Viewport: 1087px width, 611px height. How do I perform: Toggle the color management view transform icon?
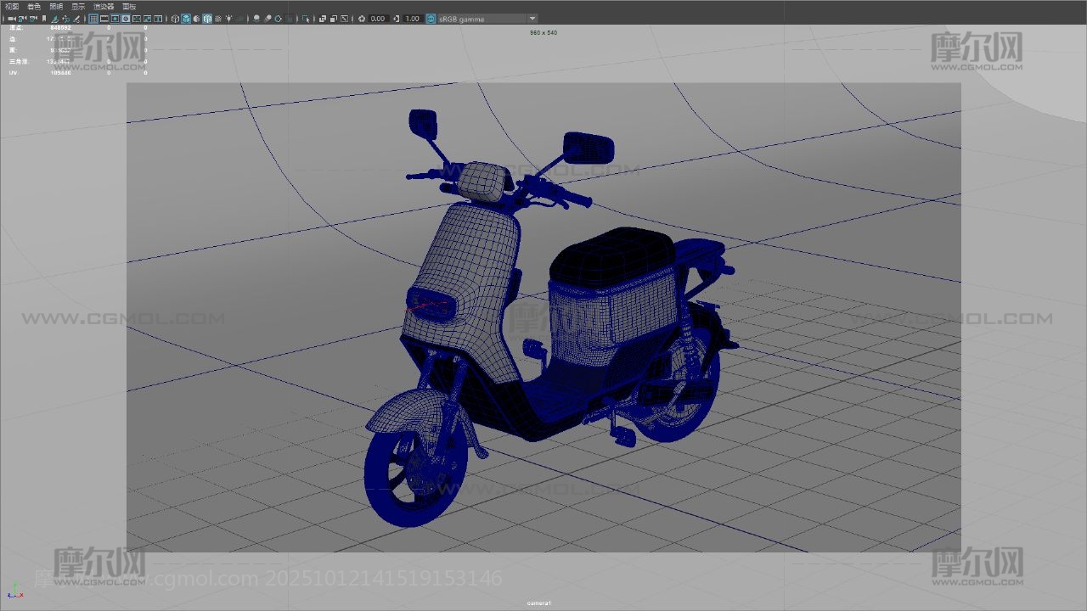coord(431,19)
